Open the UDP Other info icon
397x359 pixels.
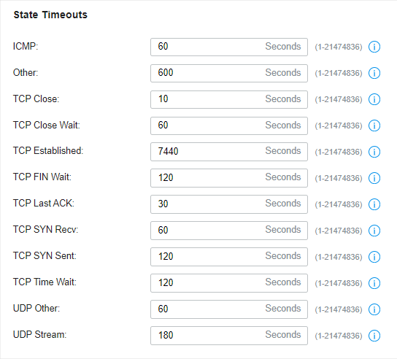[x=374, y=309]
